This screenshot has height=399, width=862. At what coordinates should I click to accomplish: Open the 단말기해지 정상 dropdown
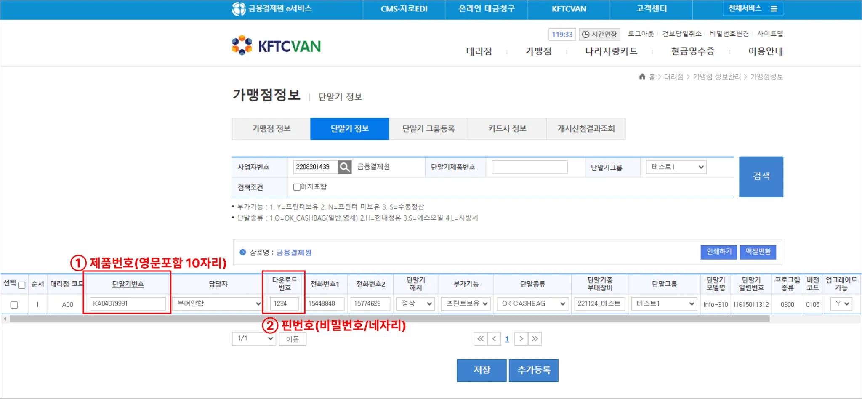[415, 303]
